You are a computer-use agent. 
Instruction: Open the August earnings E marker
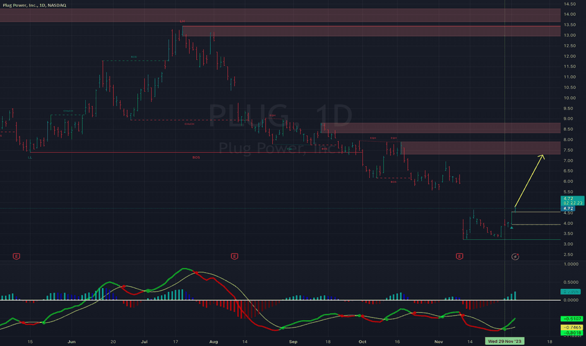(x=235, y=256)
